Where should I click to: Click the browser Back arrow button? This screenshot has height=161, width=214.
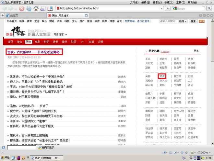click(5, 9)
